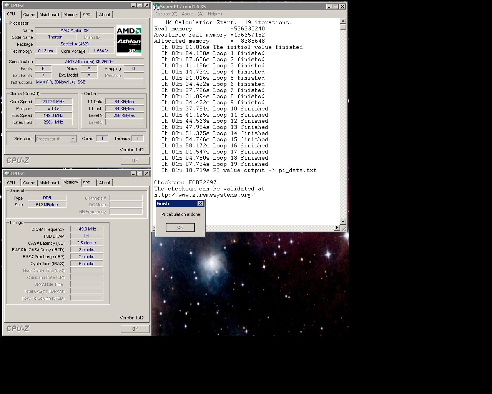Click the memory Type value DDR

(x=47, y=198)
